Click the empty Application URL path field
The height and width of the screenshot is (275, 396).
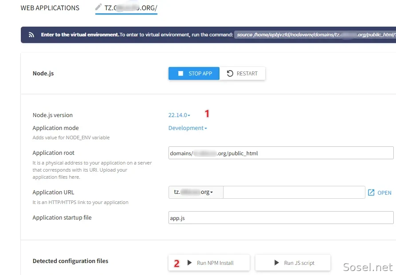click(294, 192)
